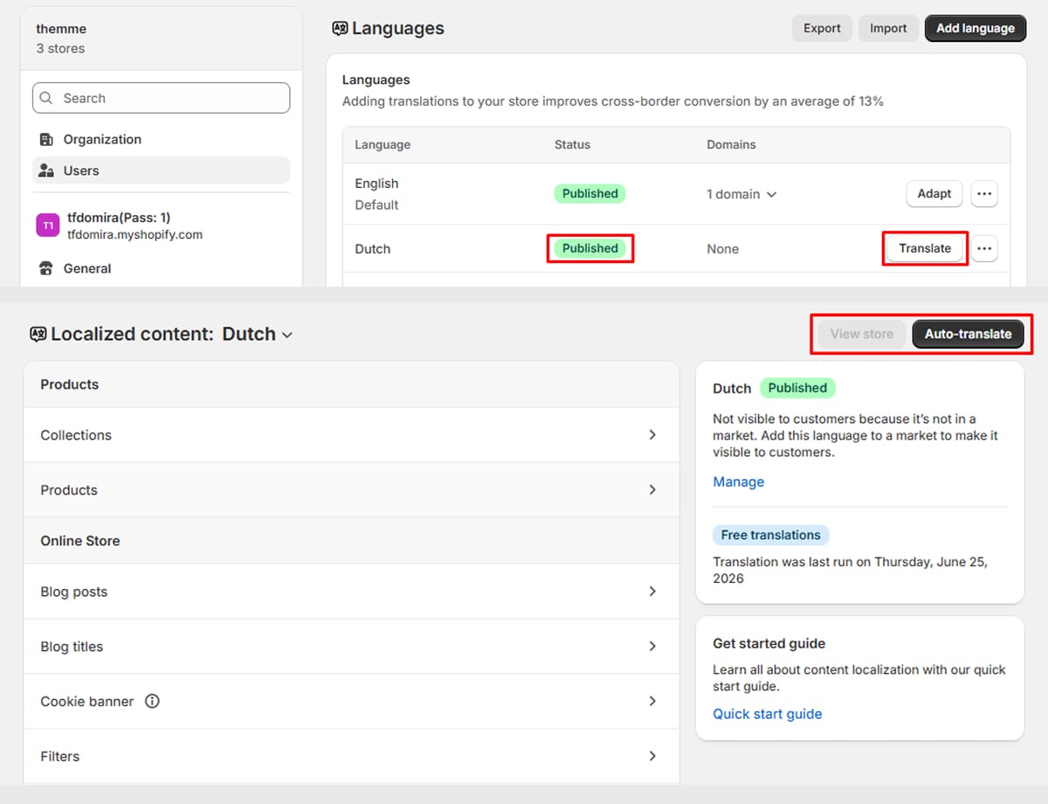Open Organization in sidebar
The width and height of the screenshot is (1048, 804).
[x=161, y=140]
